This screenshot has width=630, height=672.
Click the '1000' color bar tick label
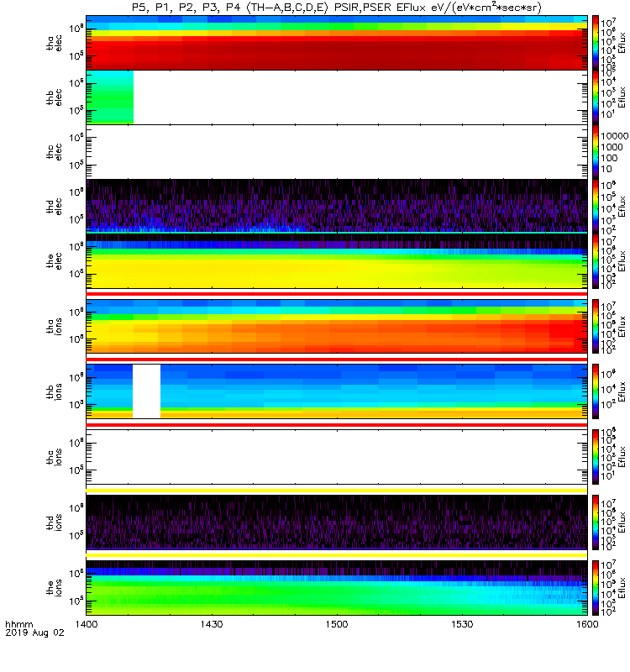click(612, 147)
